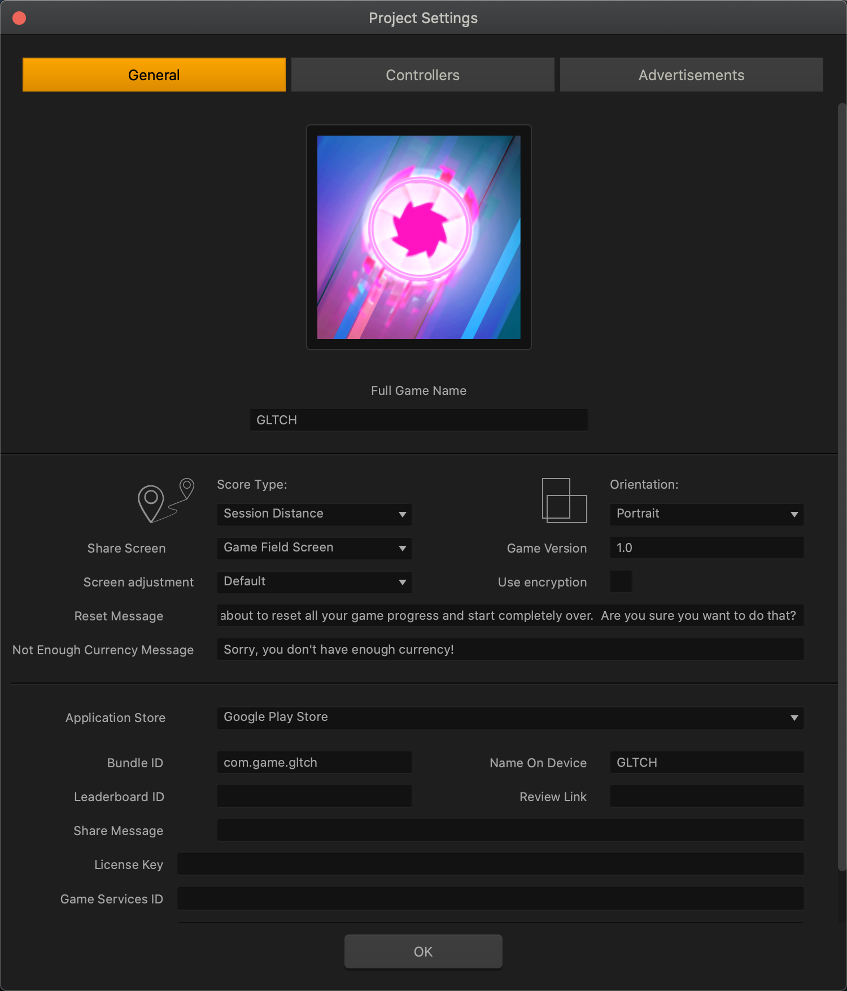This screenshot has width=847, height=991.
Task: Click the Bundle ID input field
Action: pos(314,762)
